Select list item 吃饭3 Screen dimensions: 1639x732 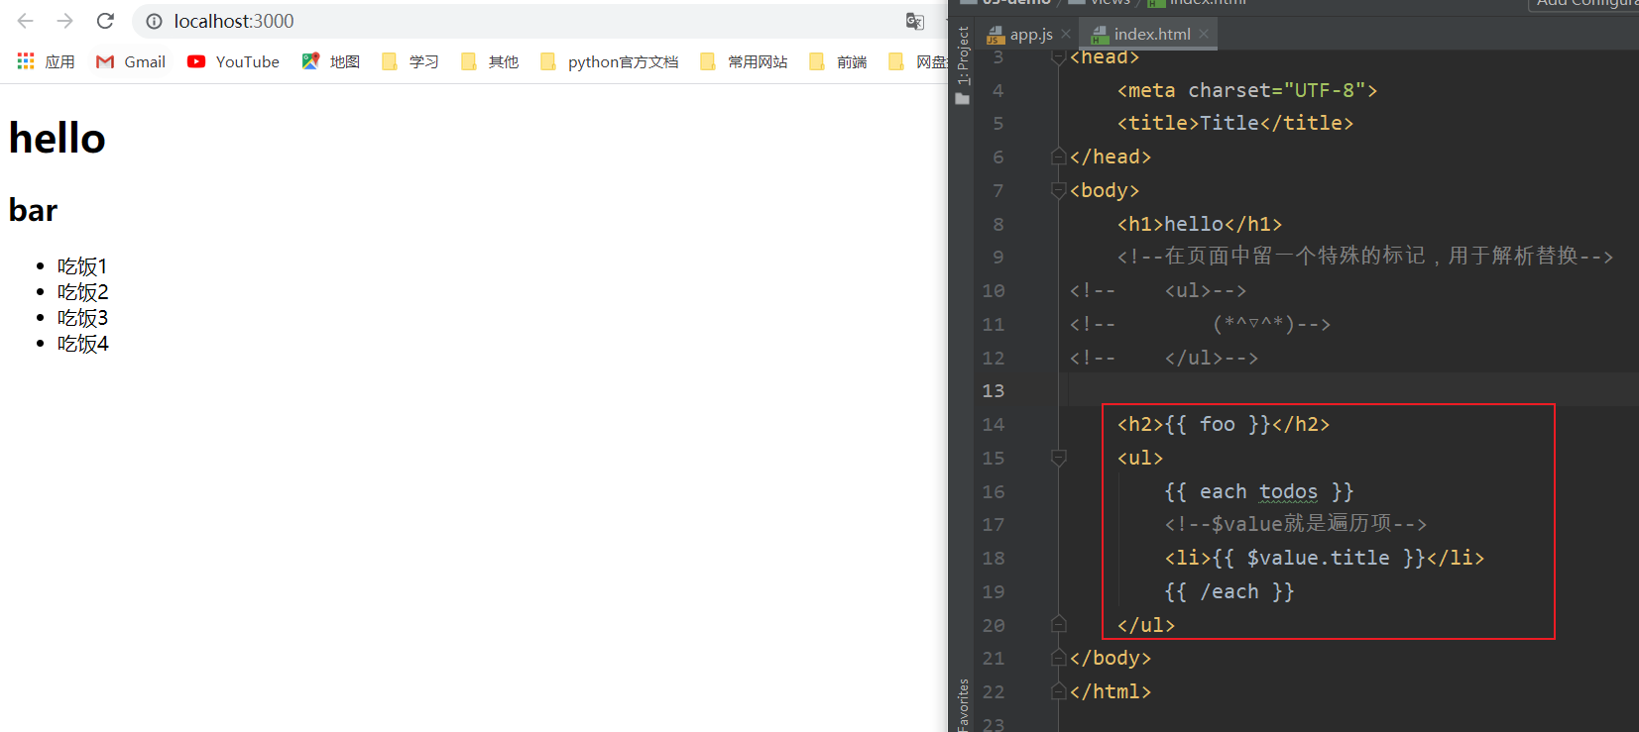pos(83,318)
